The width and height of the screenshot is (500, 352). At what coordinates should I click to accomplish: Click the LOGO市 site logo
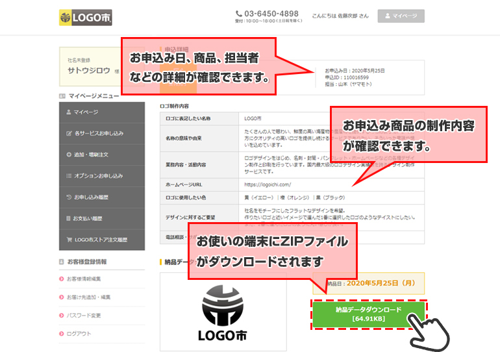pyautogui.click(x=86, y=18)
